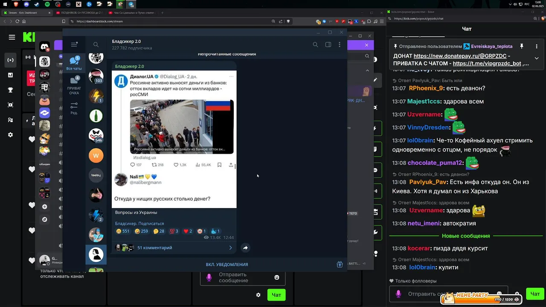
Task: Explore discoverable servers compass icon
Action: (44, 220)
